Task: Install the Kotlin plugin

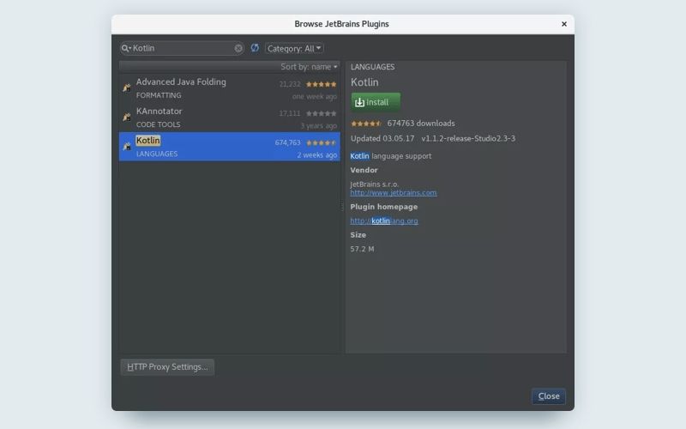Action: 376,102
